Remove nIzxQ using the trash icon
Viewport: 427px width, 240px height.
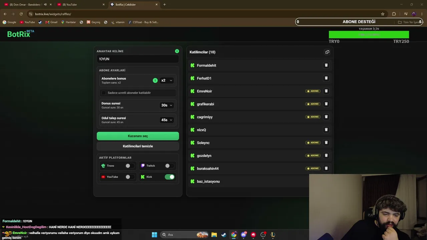(326, 130)
